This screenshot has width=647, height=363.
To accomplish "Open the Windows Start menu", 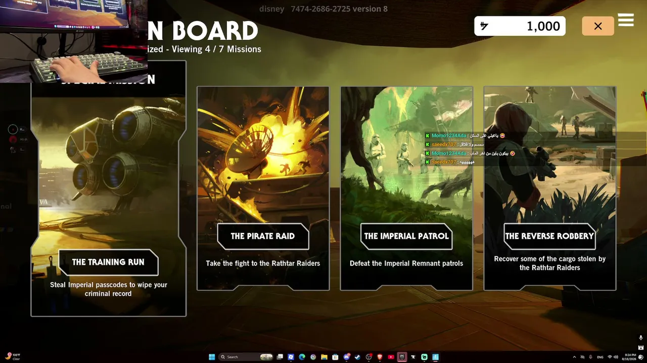I will 212,357.
